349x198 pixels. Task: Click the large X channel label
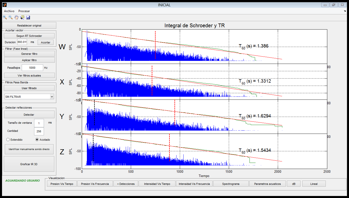pyautogui.click(x=62, y=82)
